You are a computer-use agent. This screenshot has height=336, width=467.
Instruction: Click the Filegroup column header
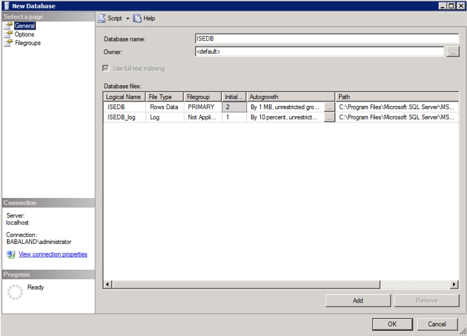(202, 97)
